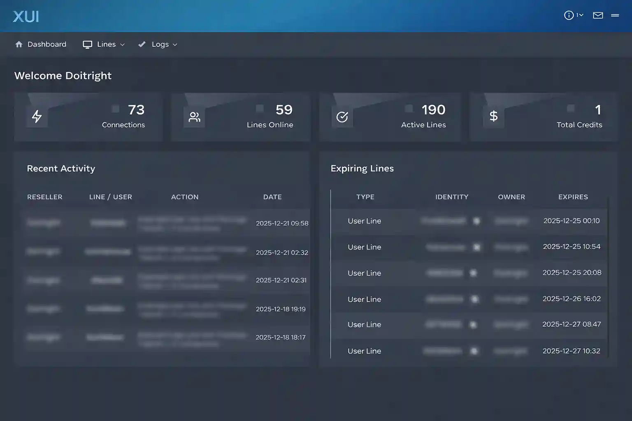Screen dimensions: 632x421
Task: Click identity icon in row expiring 2025-12-27 08:47
Action: click(x=473, y=325)
